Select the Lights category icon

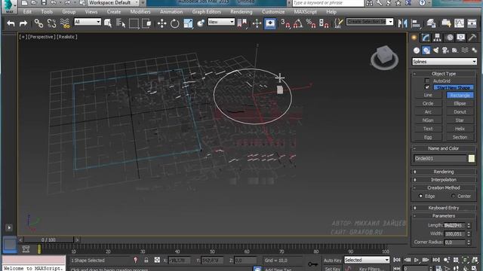(x=436, y=50)
